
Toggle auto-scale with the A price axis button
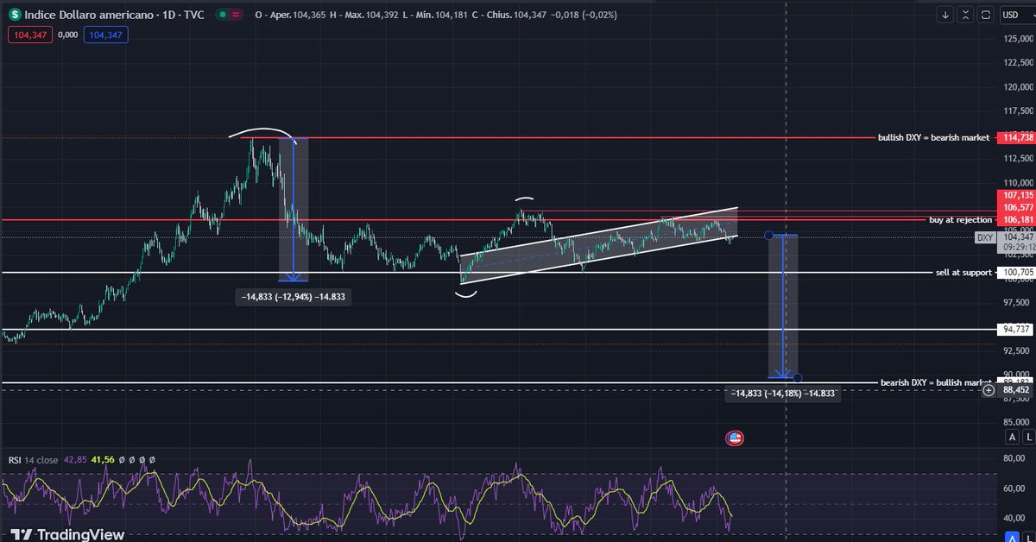coord(1012,437)
